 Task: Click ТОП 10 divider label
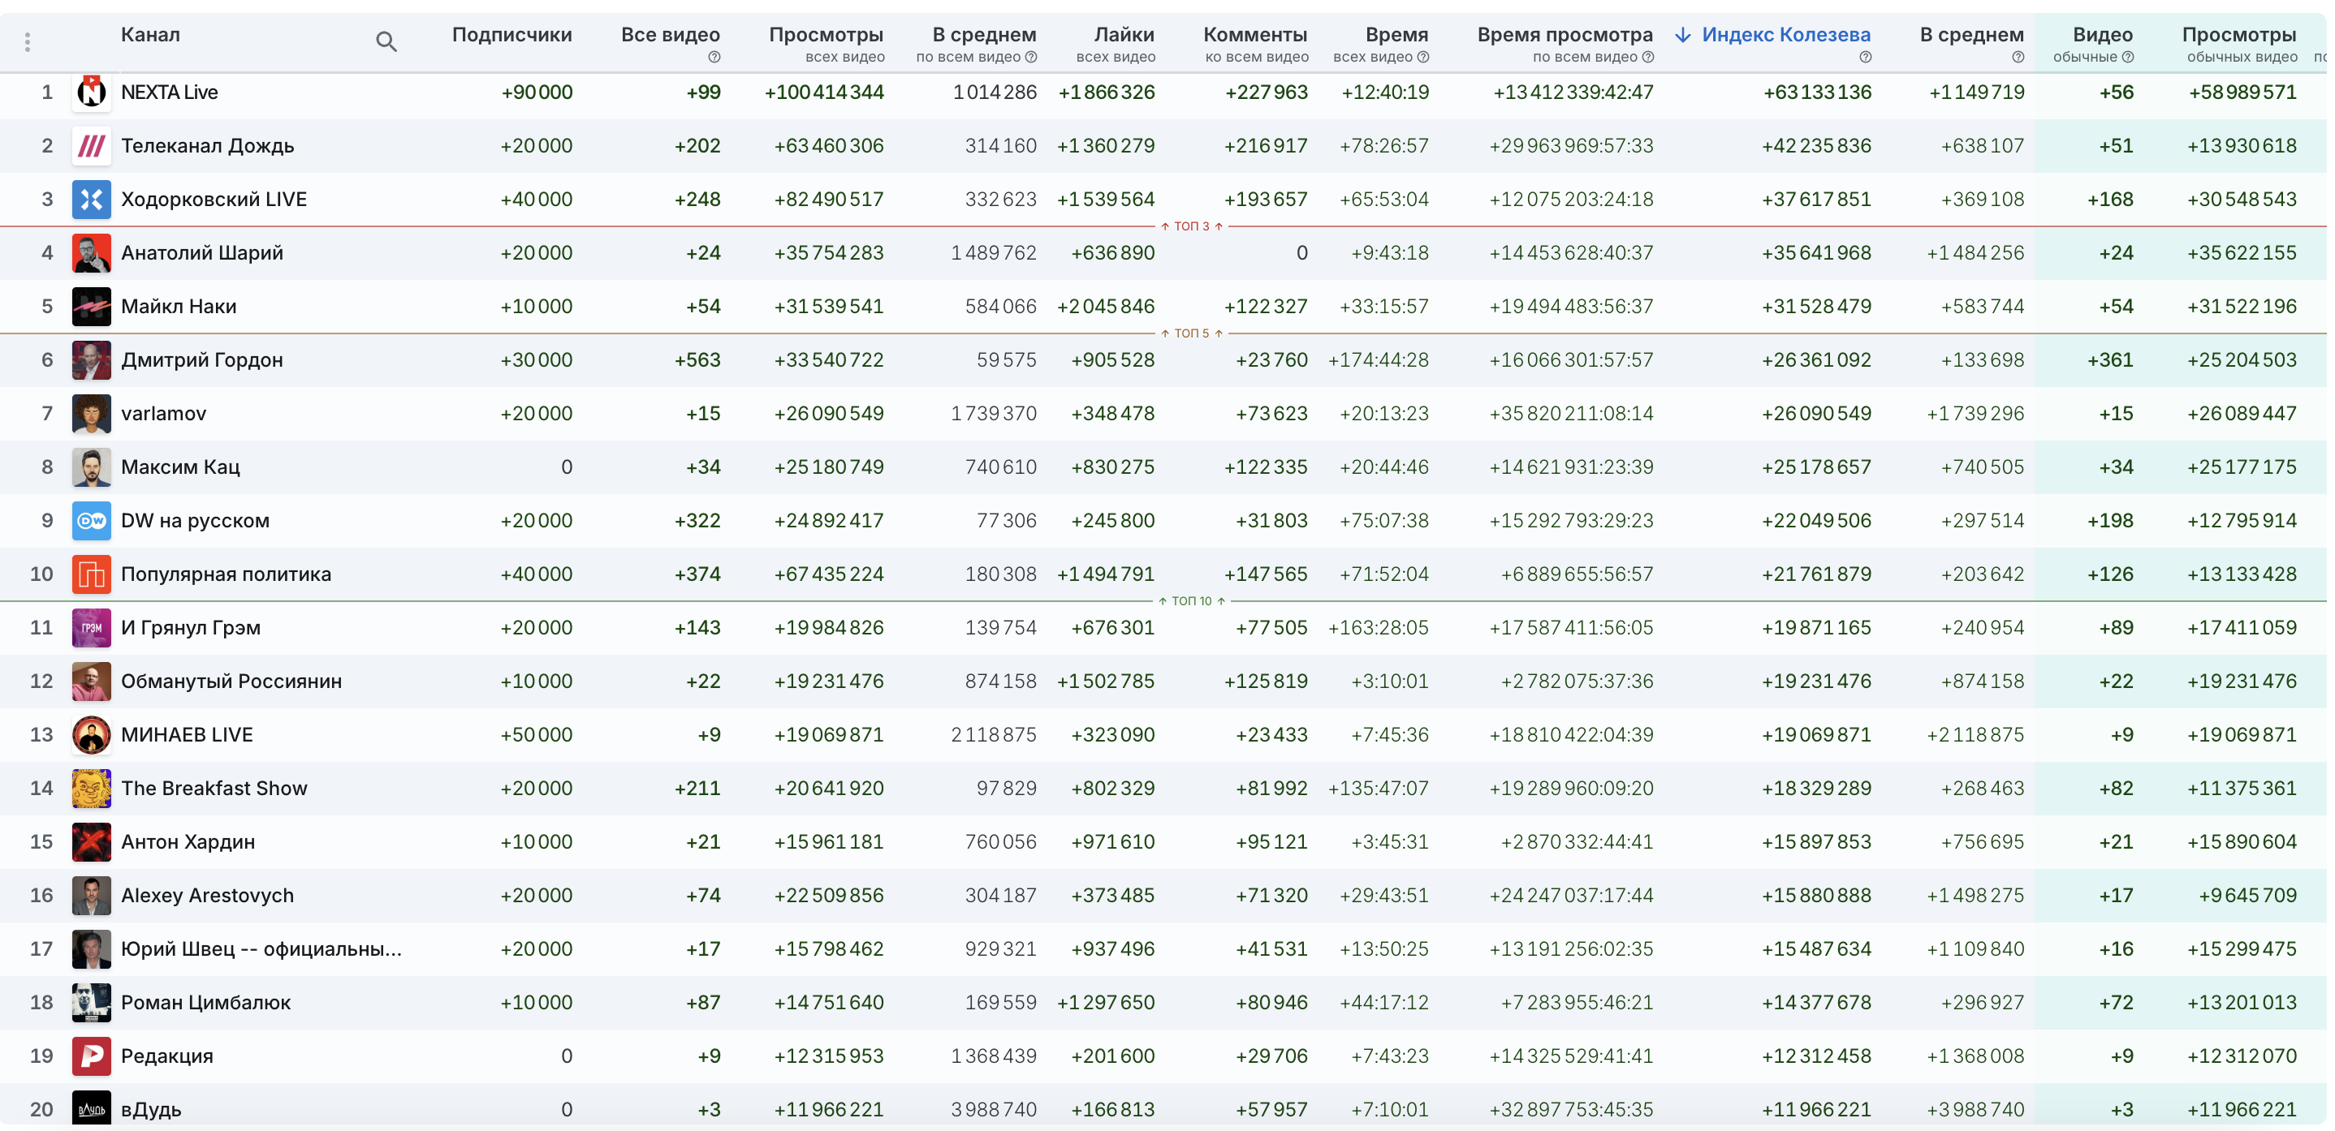coord(1191,600)
